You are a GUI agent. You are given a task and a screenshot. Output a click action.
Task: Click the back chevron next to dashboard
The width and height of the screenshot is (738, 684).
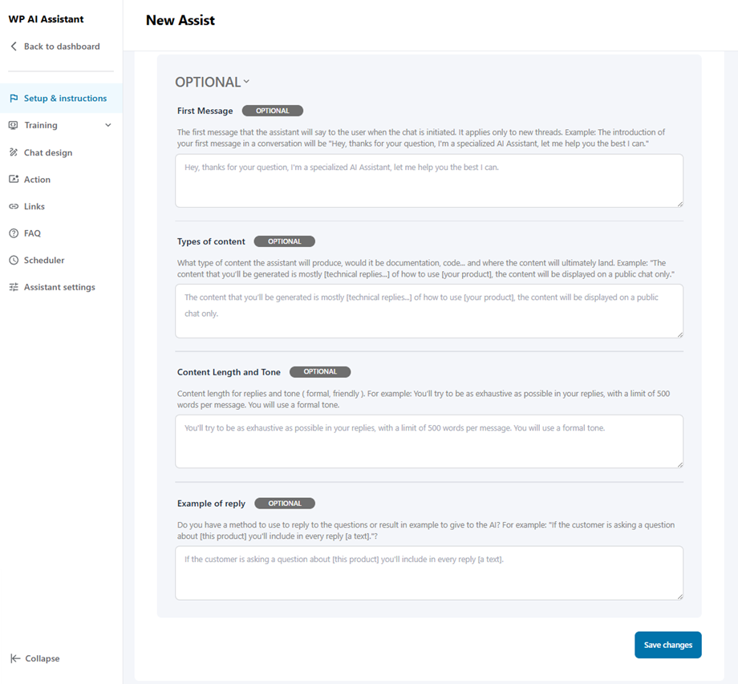point(13,46)
